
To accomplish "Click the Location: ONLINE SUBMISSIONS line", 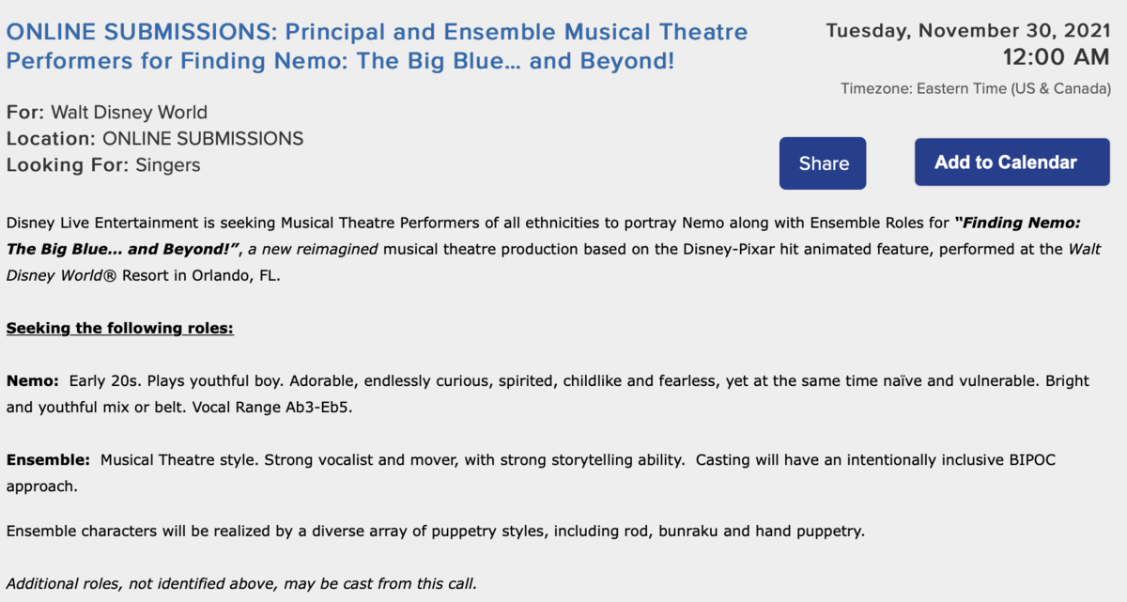I will point(155,139).
